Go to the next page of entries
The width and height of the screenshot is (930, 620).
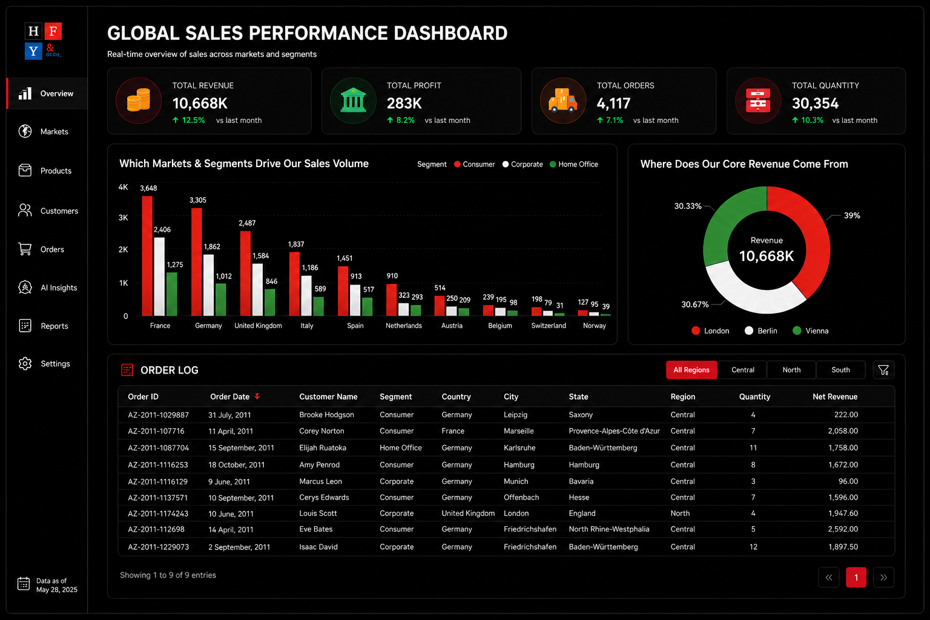pyautogui.click(x=883, y=578)
